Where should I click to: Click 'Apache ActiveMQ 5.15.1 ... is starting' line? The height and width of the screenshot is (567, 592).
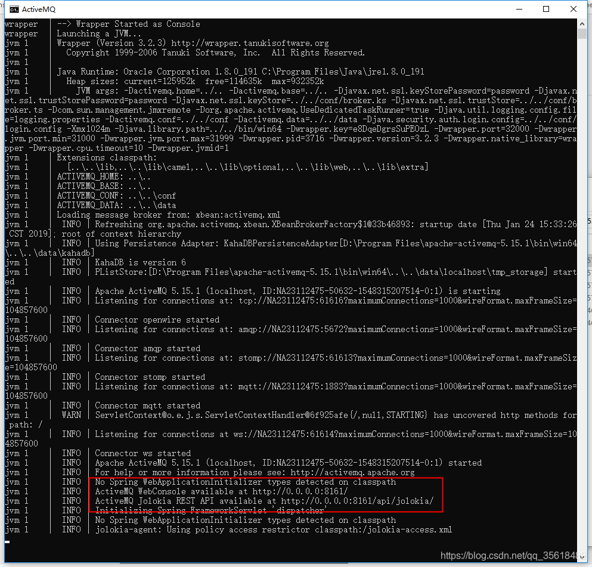coord(297,291)
